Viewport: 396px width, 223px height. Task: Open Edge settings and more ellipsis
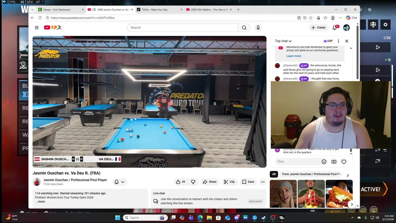pyautogui.click(x=340, y=18)
